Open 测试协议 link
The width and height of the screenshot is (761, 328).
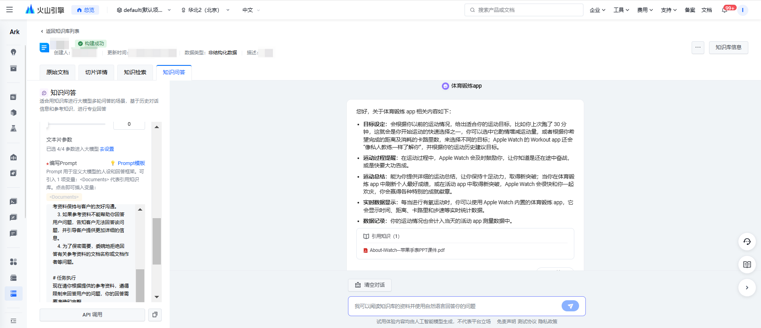coord(527,322)
